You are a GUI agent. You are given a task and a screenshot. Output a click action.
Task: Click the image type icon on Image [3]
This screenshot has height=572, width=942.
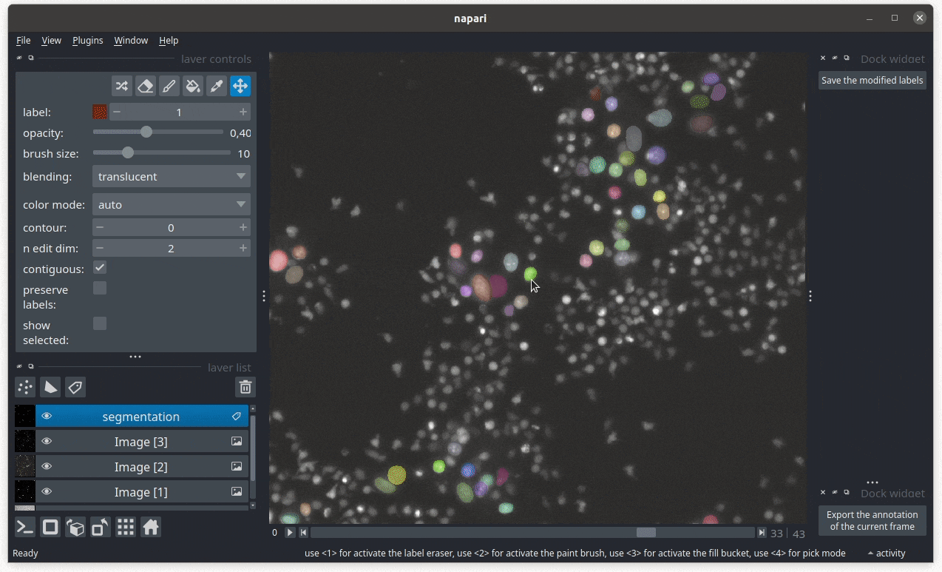[x=237, y=442]
